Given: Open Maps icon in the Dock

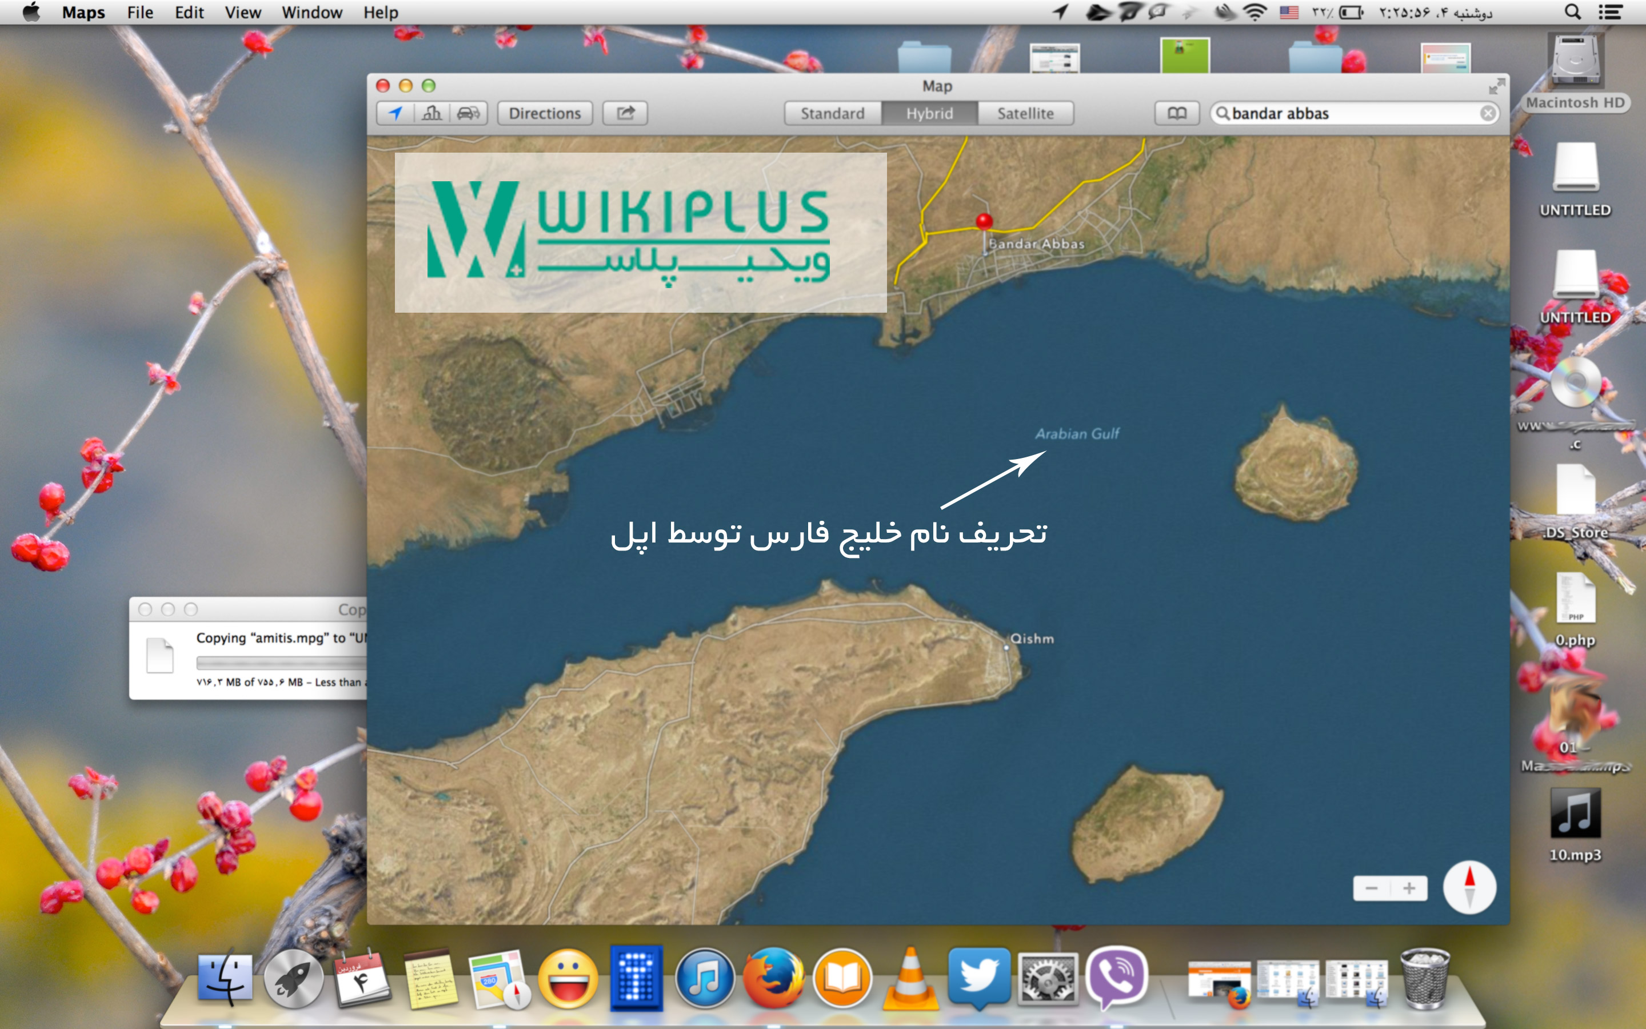Looking at the screenshot, I should pyautogui.click(x=498, y=979).
